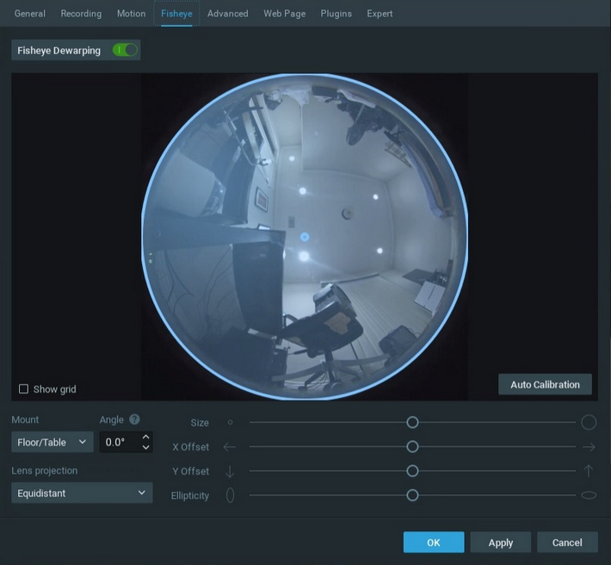Click the Y Offset slider handle
Viewport: 611px width, 565px height.
tap(412, 471)
